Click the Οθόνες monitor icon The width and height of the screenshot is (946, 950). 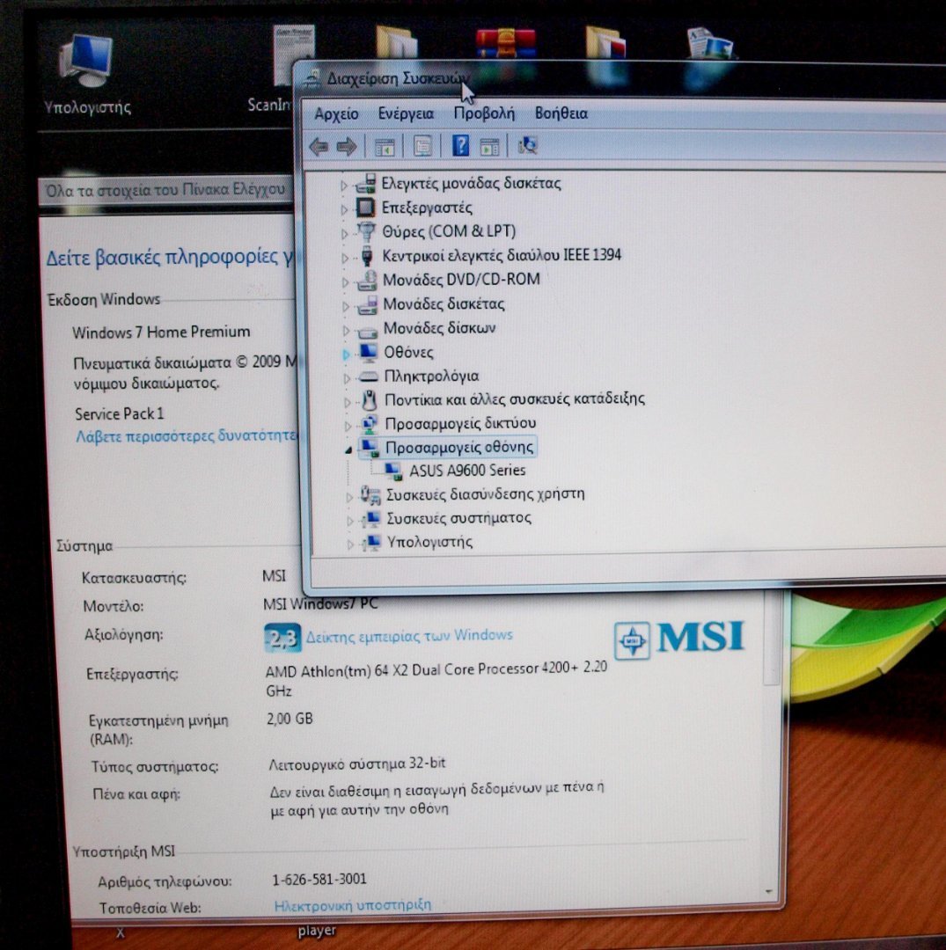(x=369, y=352)
